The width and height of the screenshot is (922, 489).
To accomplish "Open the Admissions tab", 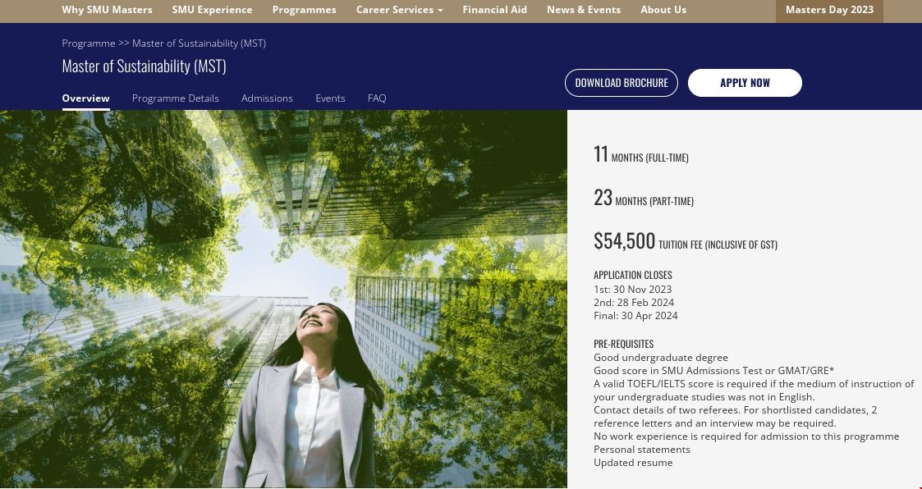I will point(267,98).
